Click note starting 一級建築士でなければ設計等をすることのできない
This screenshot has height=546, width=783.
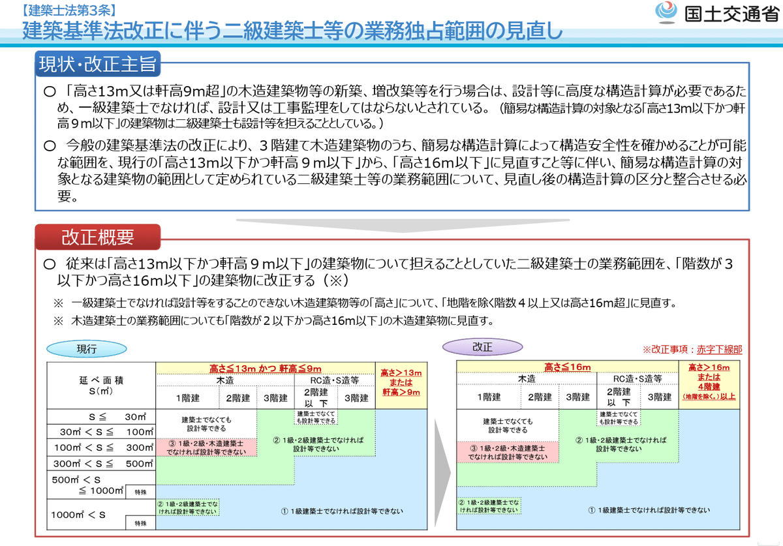pos(365,303)
